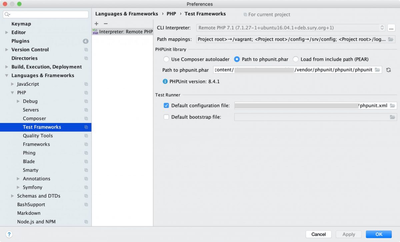Click the project-level icon beside Phing

point(86,153)
